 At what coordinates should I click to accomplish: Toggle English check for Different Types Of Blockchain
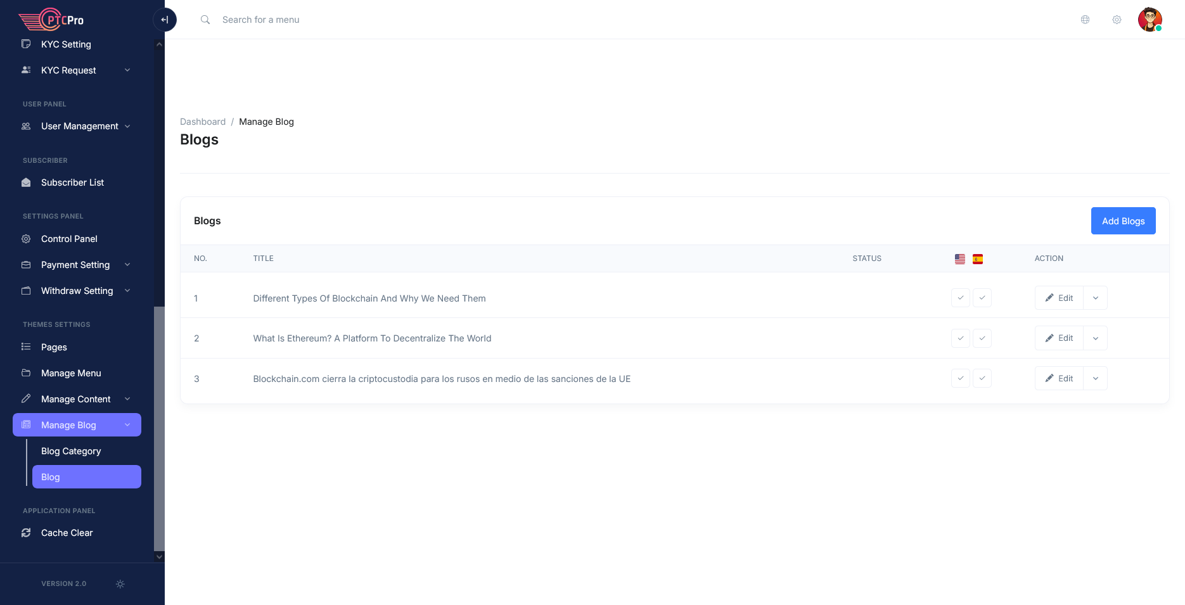(961, 298)
